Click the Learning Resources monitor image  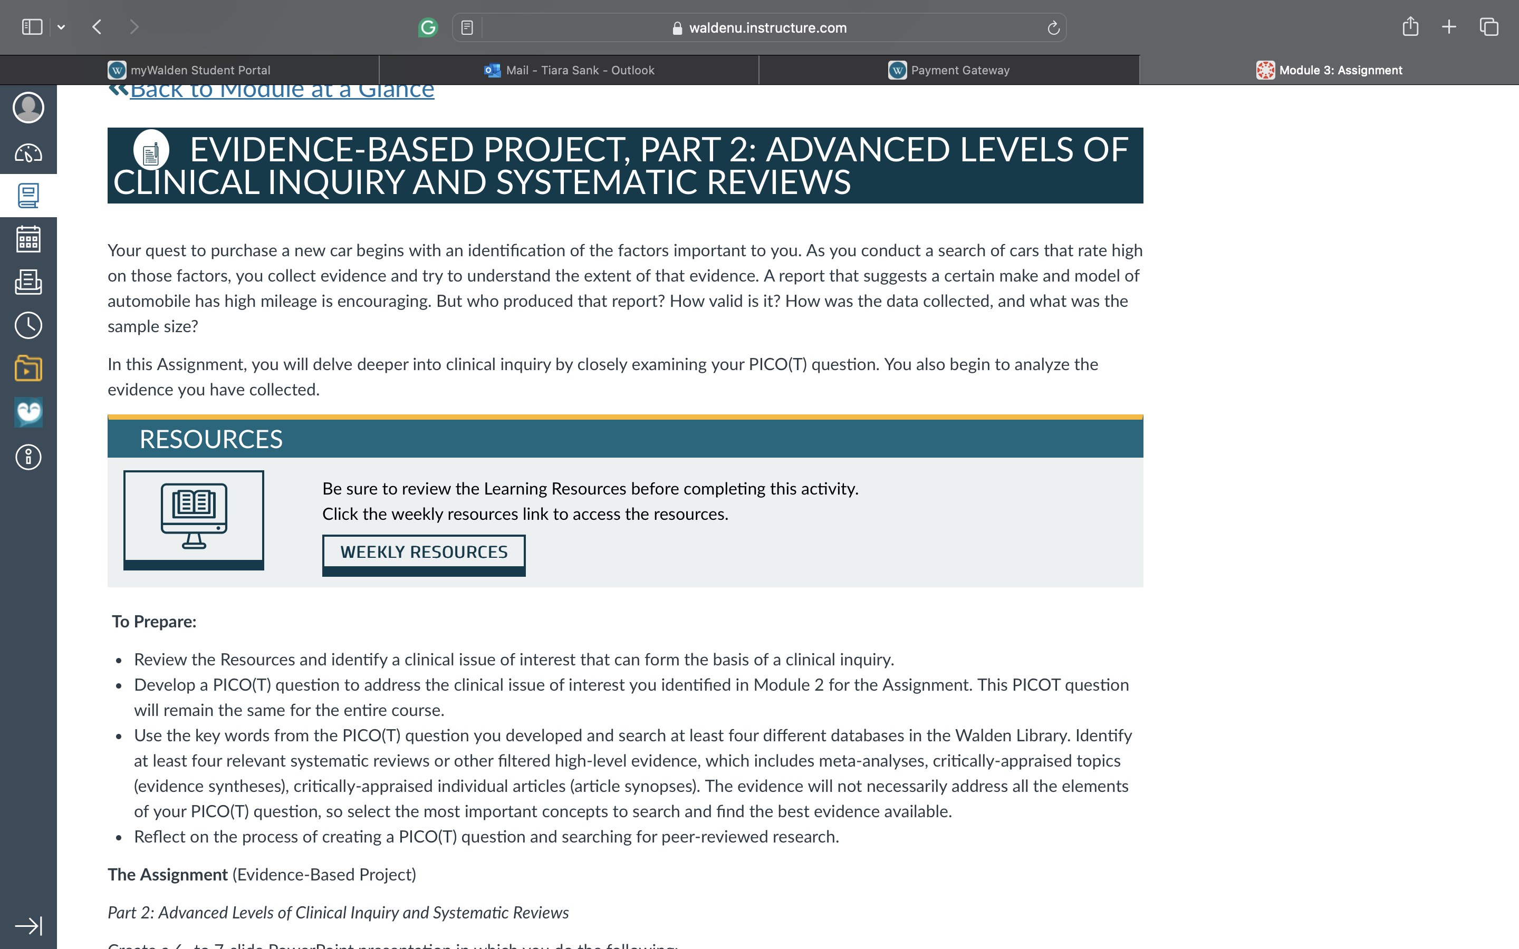[194, 520]
